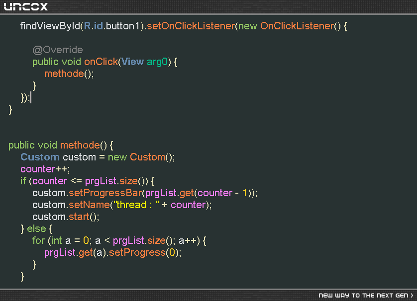Image resolution: width=417 pixels, height=301 pixels.
Task: Click 'onClick' in method signature
Action: point(101,62)
